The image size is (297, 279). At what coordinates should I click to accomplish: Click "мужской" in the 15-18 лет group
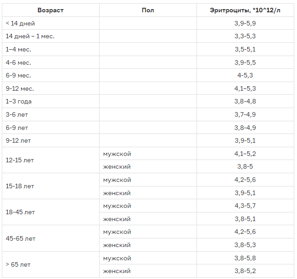pyautogui.click(x=117, y=180)
